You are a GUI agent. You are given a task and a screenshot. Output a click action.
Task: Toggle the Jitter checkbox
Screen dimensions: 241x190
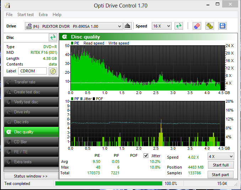pyautogui.click(x=146, y=156)
